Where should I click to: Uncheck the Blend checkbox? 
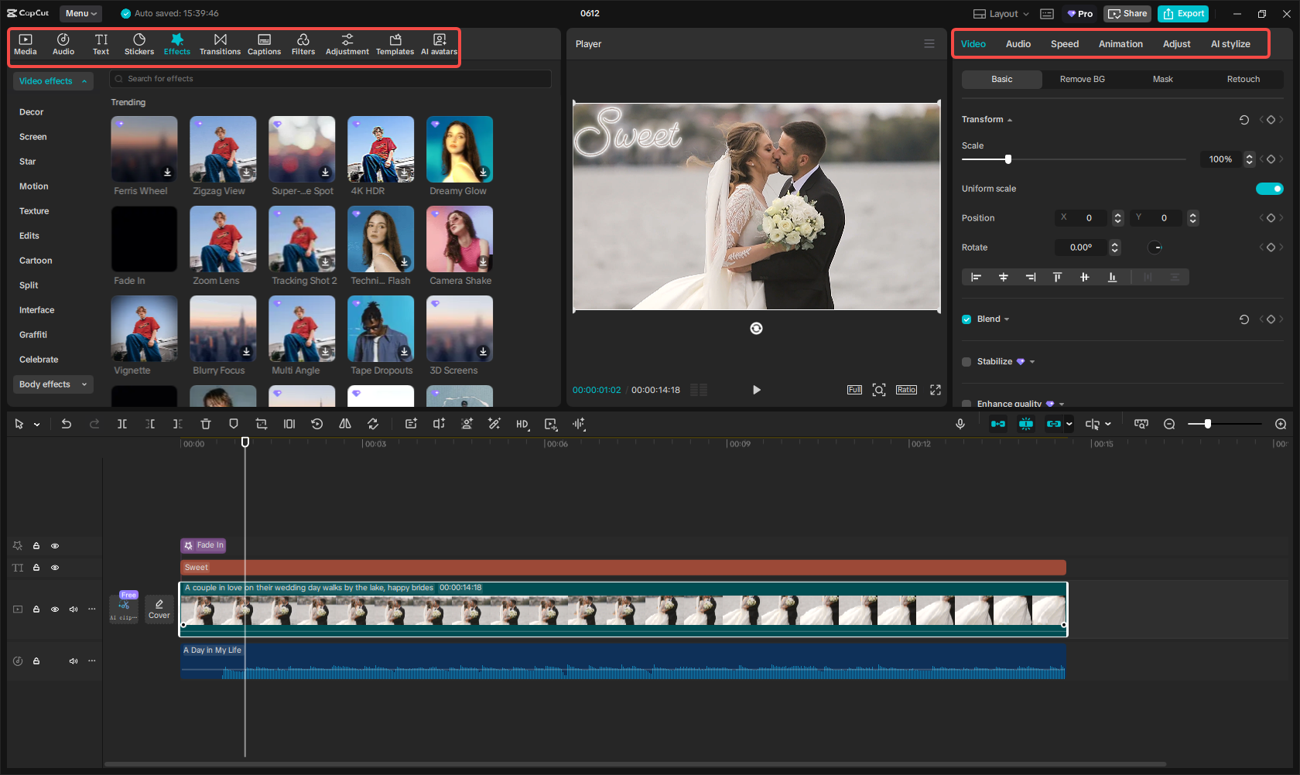(966, 319)
